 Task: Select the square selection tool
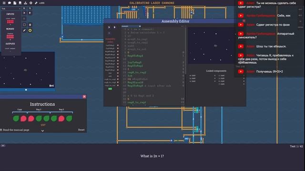(x=24, y=25)
